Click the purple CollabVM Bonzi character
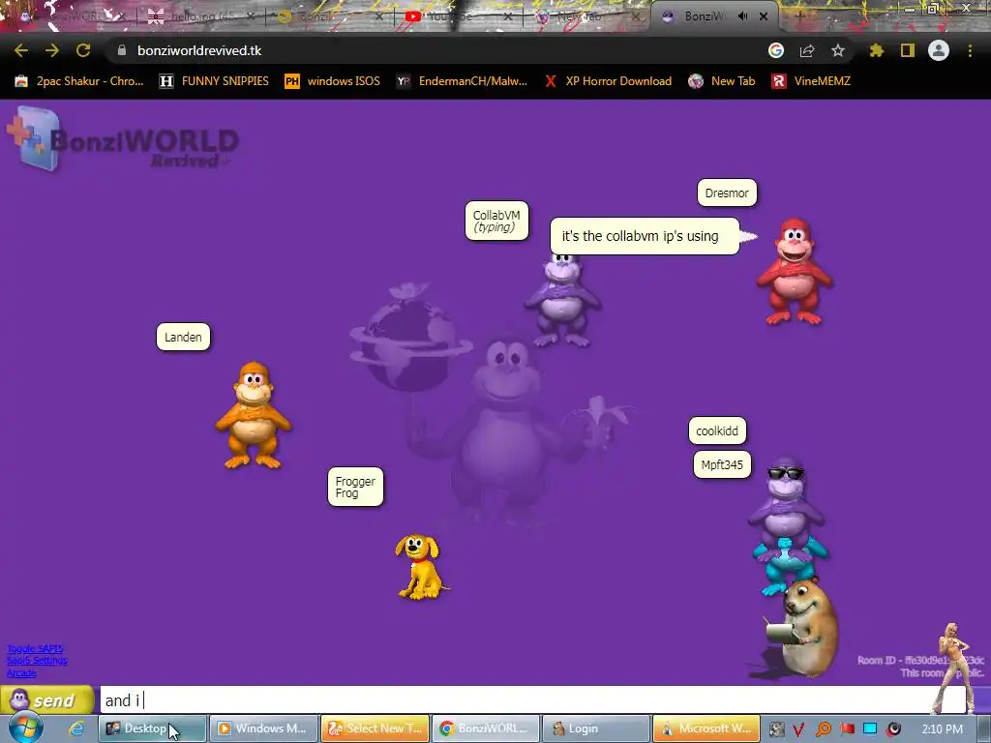Screen dimensions: 991x743 tap(562, 300)
